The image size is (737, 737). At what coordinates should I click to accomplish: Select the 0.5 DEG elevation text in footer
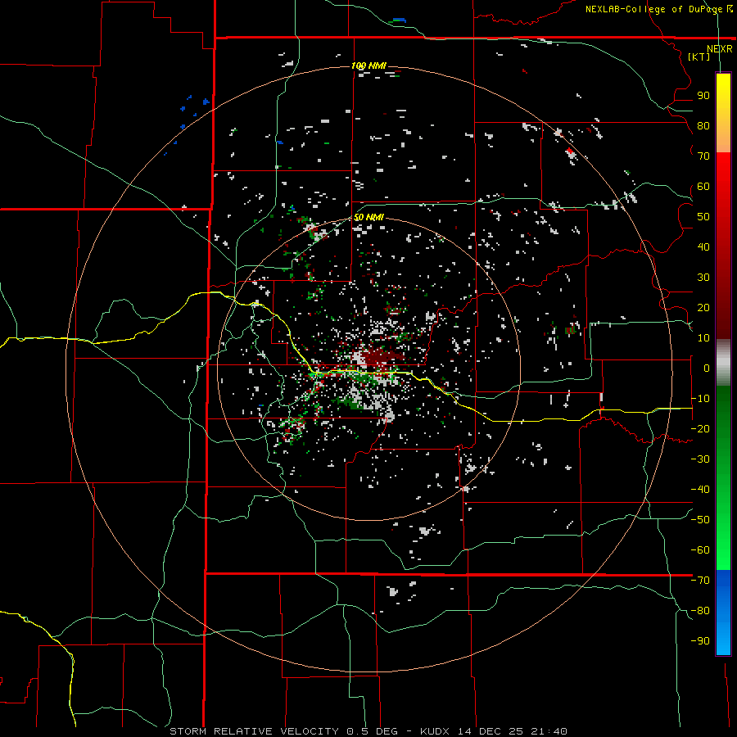372,731
